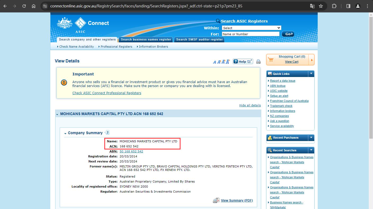Collapse the Quick Links panel arrow
Screen dimensions: 373x209
pos(311,74)
